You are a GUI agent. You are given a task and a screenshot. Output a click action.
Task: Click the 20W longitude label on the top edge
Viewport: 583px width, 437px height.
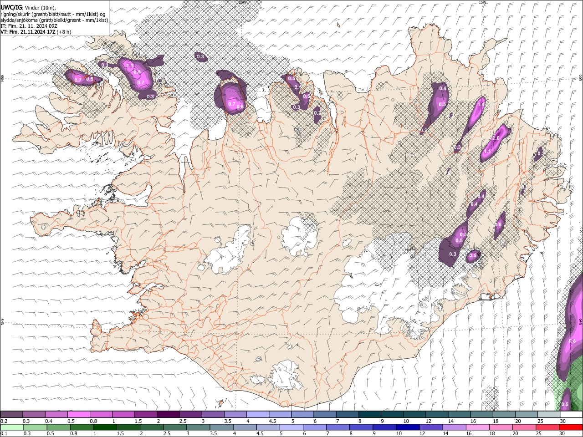point(242,2)
